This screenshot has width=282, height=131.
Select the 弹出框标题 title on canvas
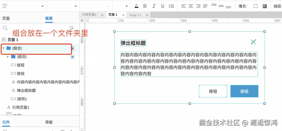[133, 43]
